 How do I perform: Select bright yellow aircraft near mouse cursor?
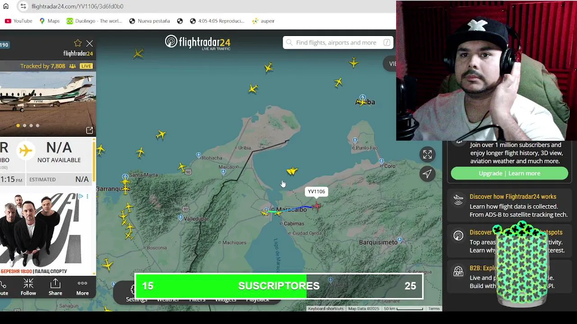click(x=292, y=171)
